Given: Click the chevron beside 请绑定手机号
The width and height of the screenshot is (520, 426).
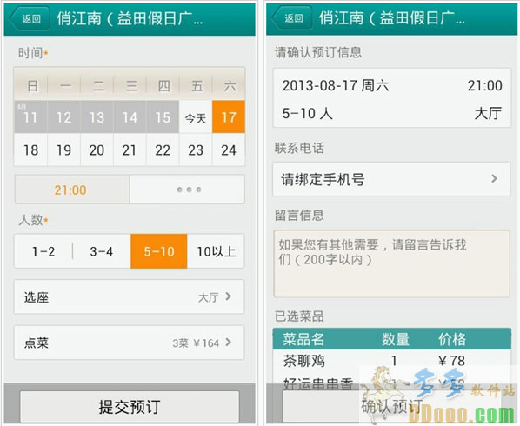Looking at the screenshot, I should click(x=494, y=179).
